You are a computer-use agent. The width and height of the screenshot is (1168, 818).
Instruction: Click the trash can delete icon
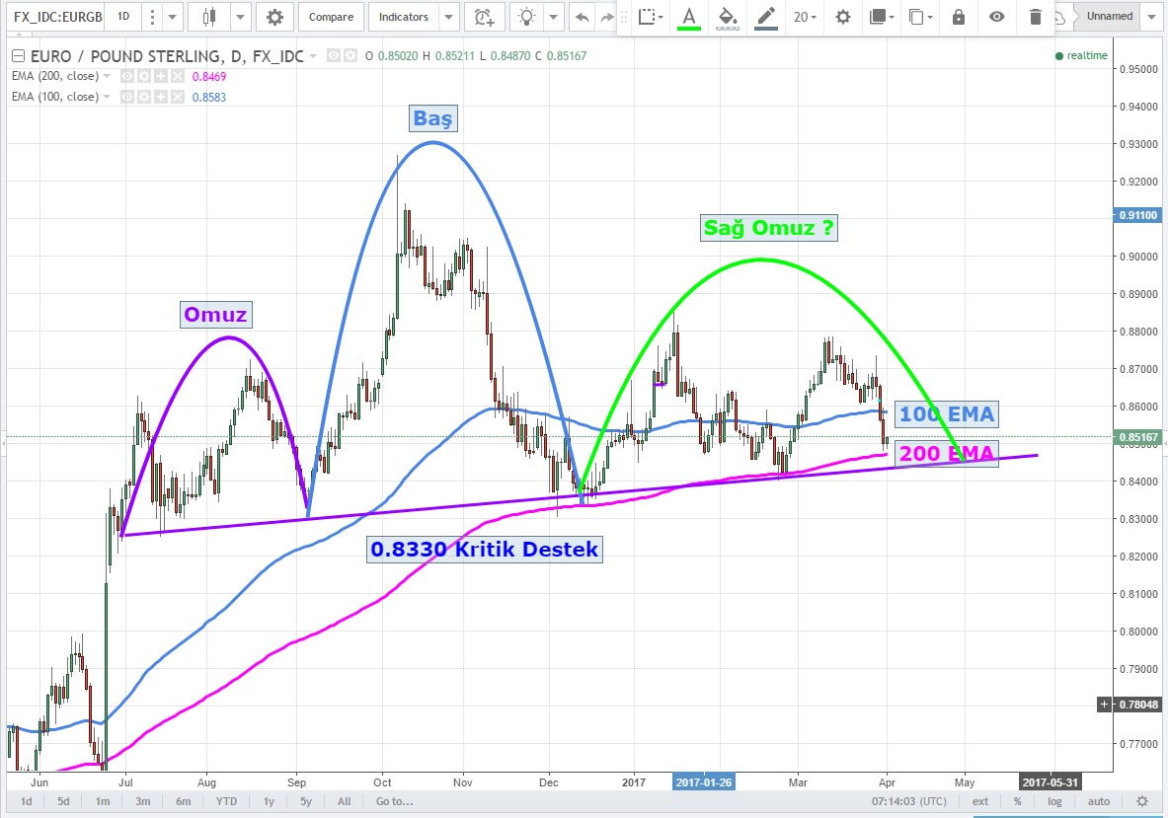[x=1035, y=17]
